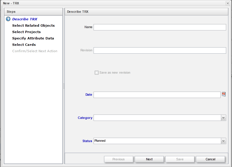Viewport: 232px width, 167px height.
Task: Open the Specify Attribute Data step
Action: (x=33, y=38)
